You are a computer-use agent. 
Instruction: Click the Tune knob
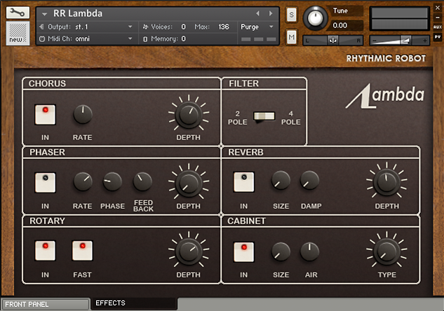pyautogui.click(x=315, y=18)
